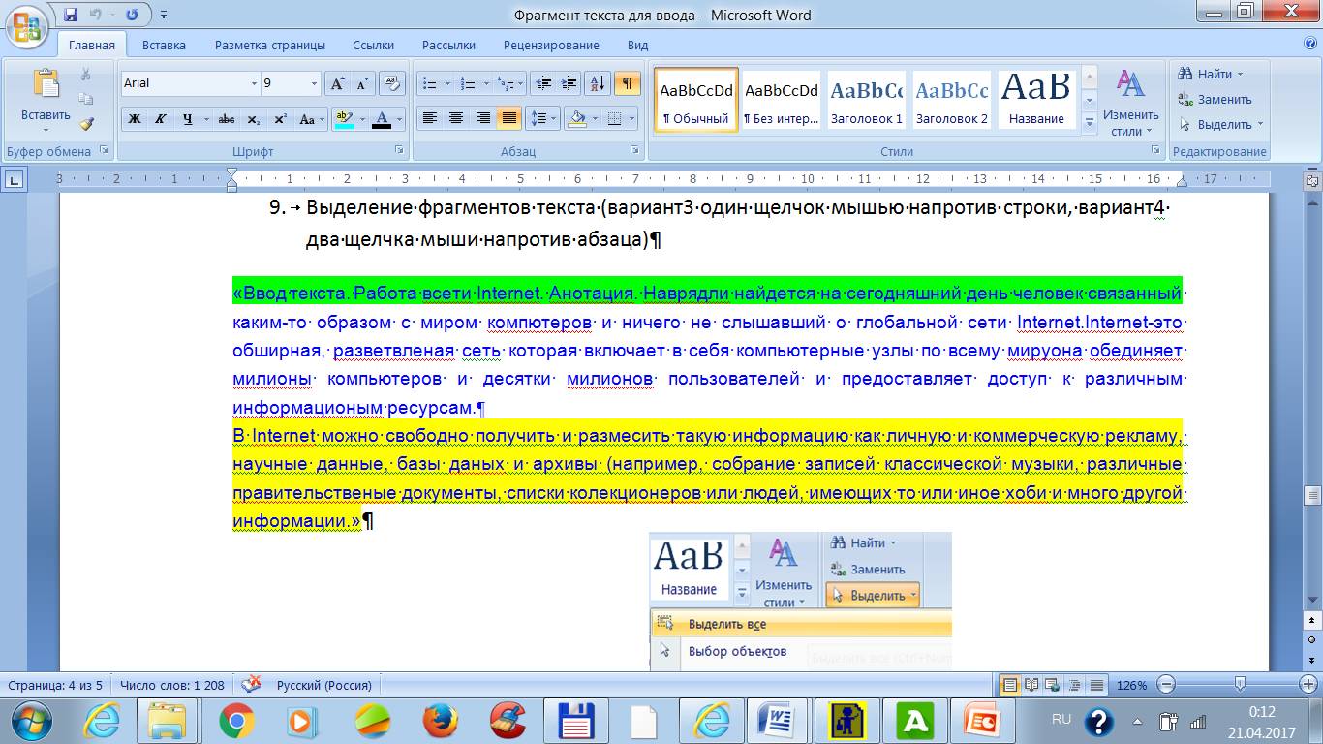Toggle underline formatting (Ч)

coord(187,119)
